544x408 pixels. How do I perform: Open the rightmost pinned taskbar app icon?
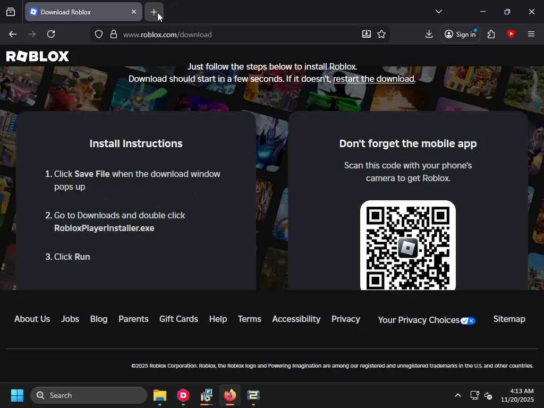253,395
